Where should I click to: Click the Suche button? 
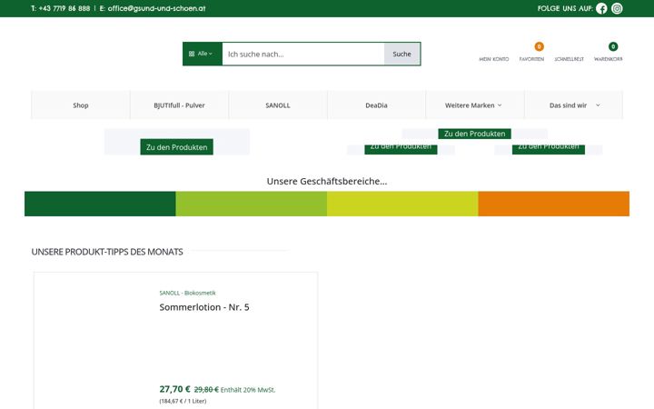click(402, 54)
